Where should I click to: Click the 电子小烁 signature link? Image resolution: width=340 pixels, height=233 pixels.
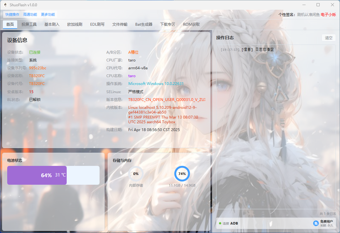(328, 14)
